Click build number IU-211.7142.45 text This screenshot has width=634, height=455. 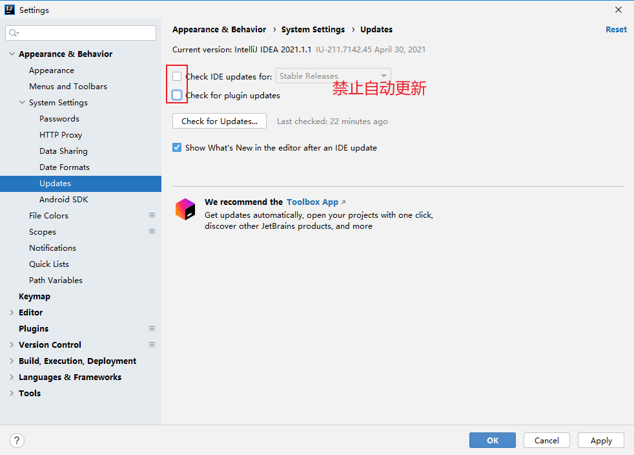tap(343, 49)
